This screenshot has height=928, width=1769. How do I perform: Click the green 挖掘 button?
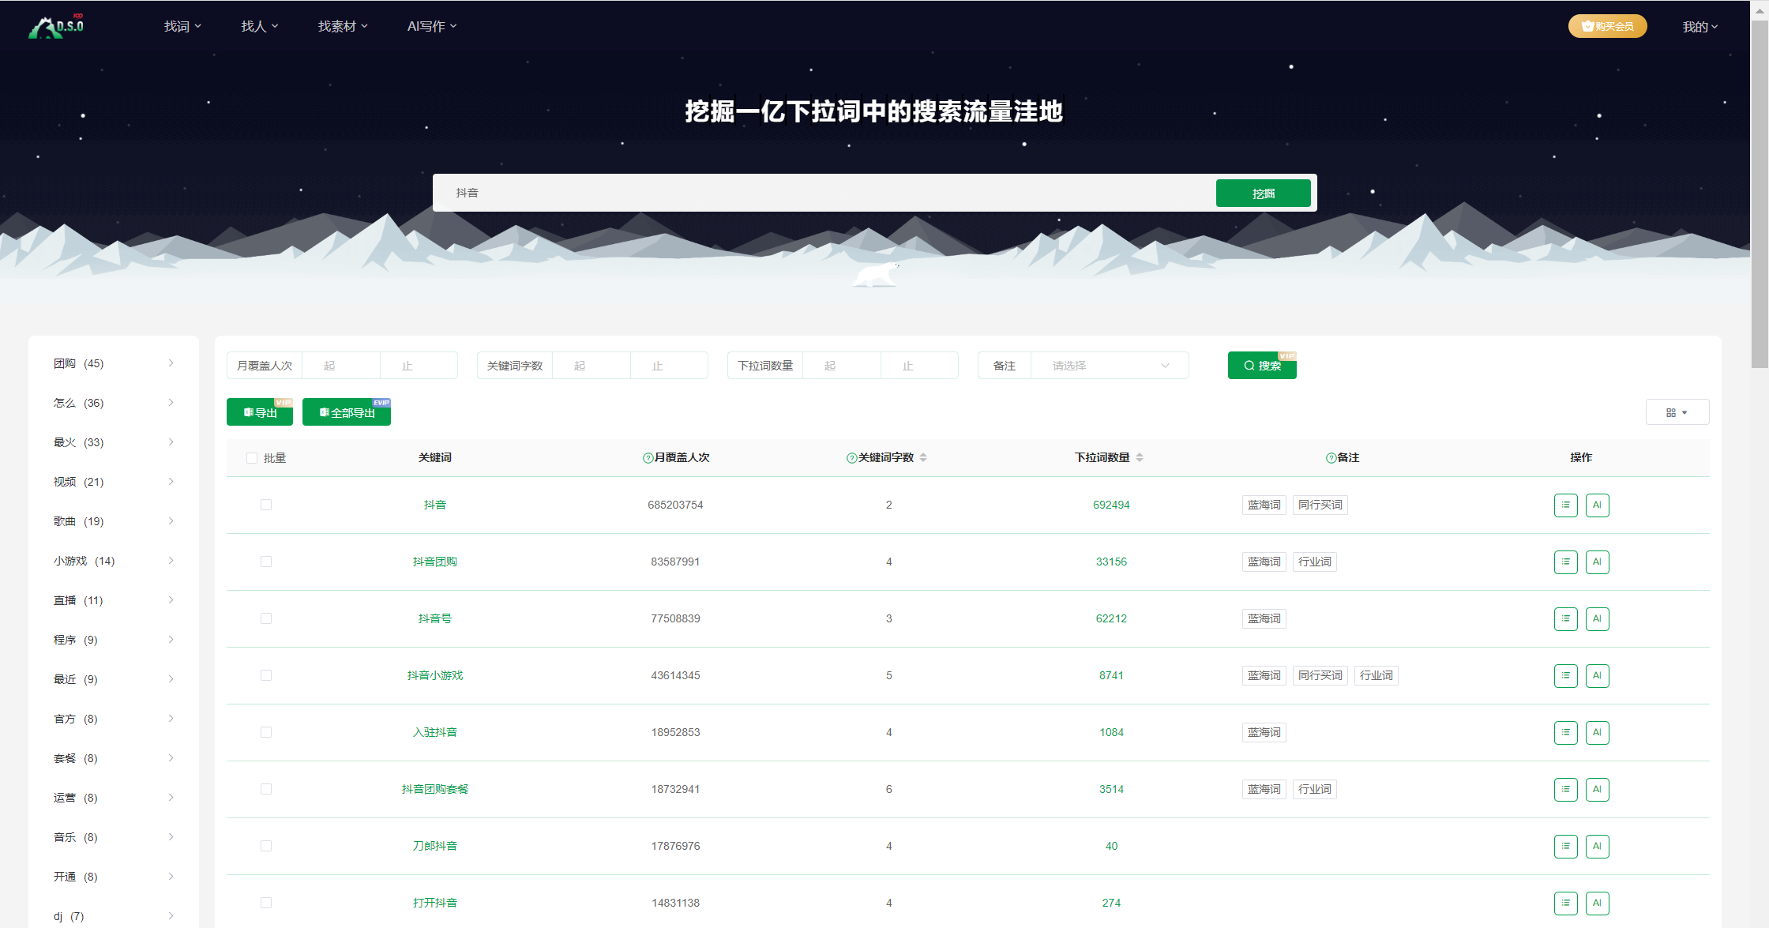pos(1263,193)
